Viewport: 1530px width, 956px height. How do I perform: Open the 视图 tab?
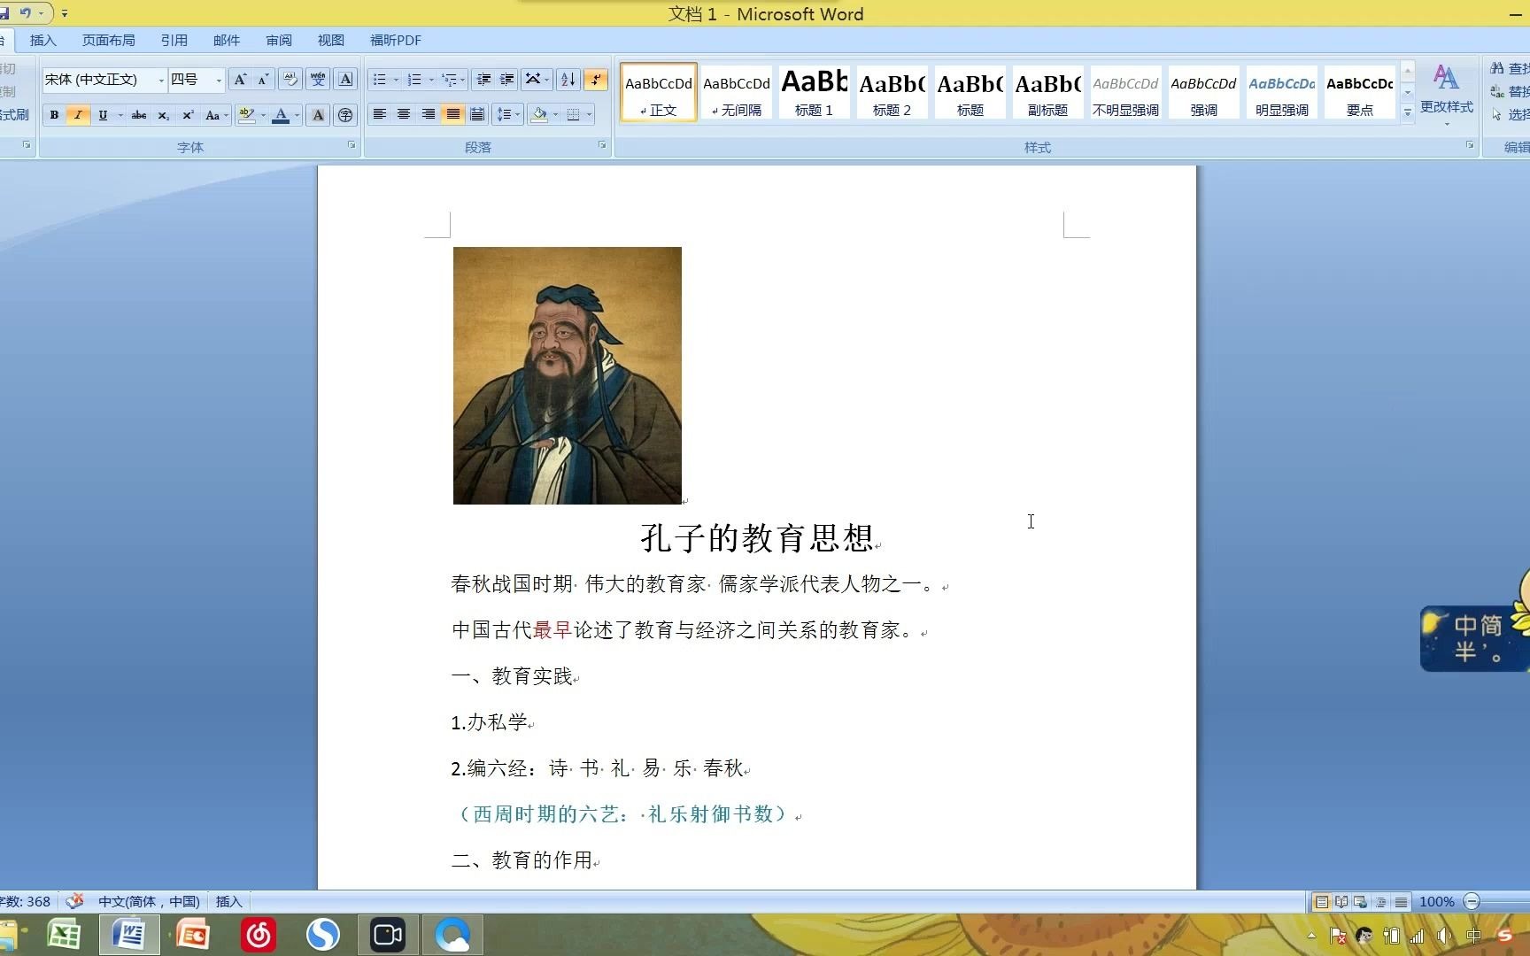click(x=331, y=40)
